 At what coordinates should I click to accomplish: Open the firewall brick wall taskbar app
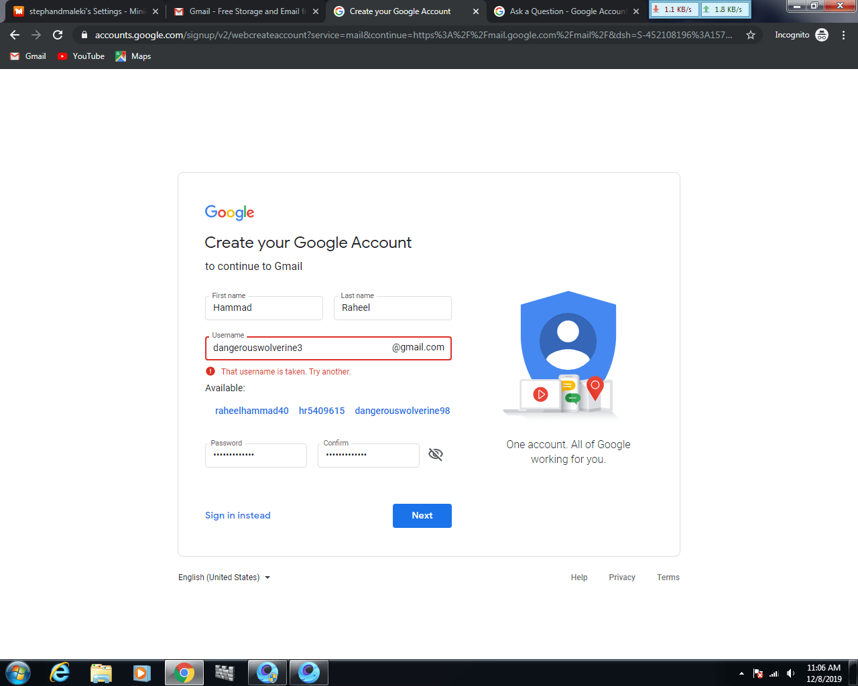tap(225, 673)
